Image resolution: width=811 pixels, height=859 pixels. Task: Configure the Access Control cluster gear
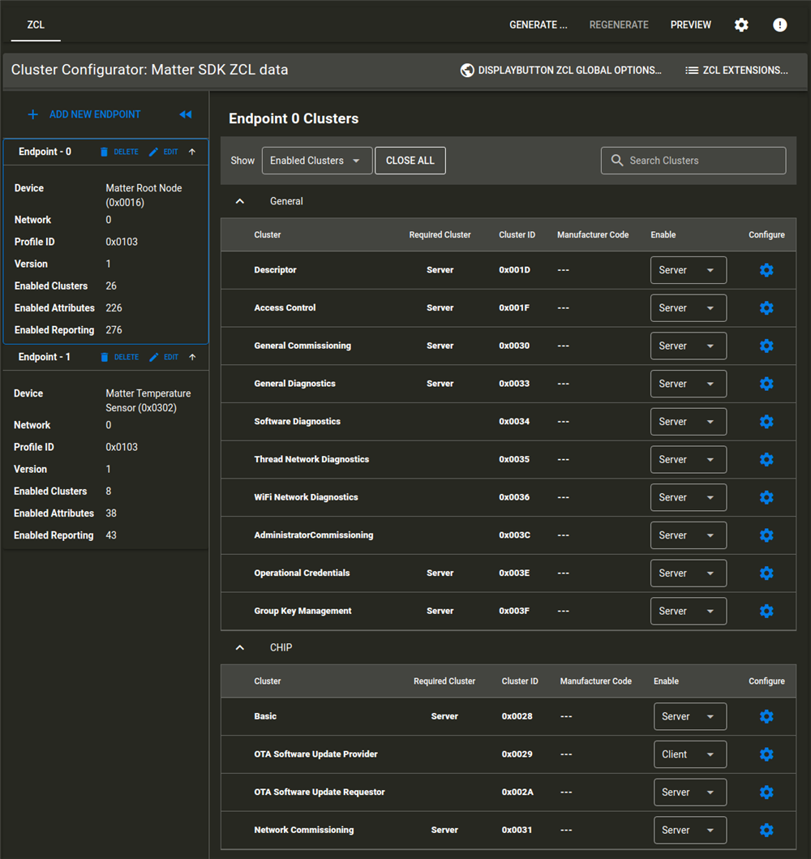coord(766,308)
